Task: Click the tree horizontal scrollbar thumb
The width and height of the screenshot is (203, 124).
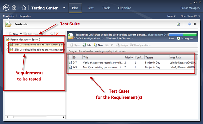Action: coord(30,117)
